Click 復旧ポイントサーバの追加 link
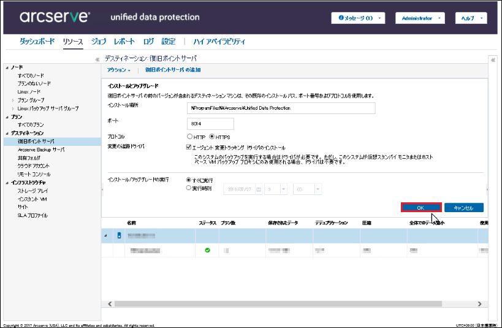The image size is (502, 328). click(173, 70)
